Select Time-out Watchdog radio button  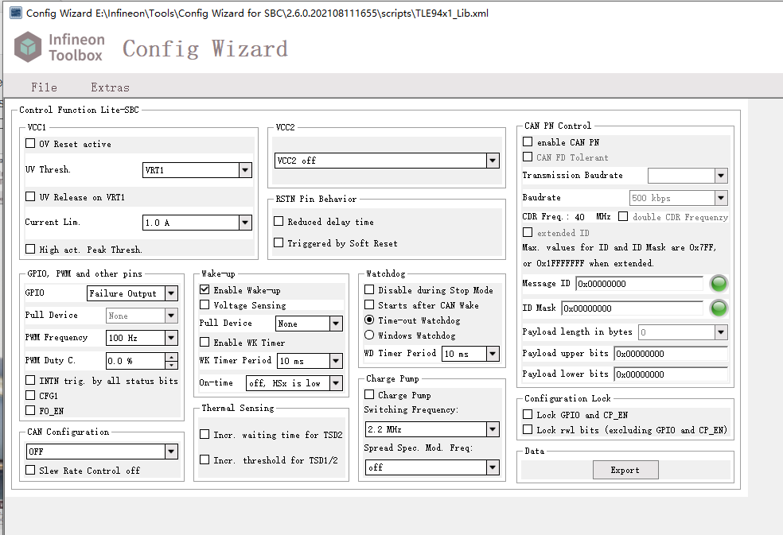tap(369, 320)
